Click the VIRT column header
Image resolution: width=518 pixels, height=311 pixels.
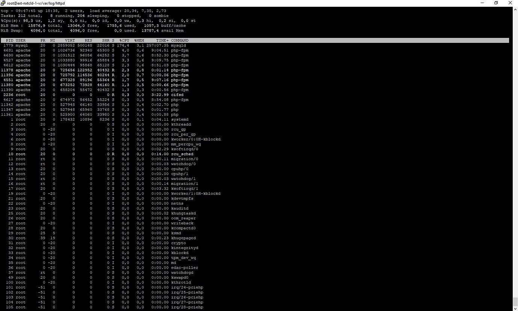click(x=70, y=40)
